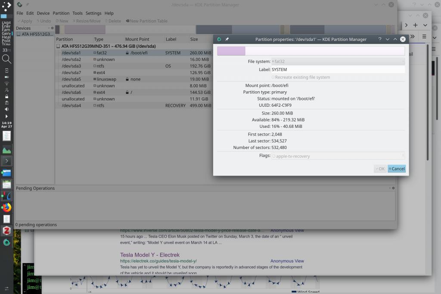Click the Firefox icon in the side panel
Image resolution: width=441 pixels, height=294 pixels.
pyautogui.click(x=6, y=207)
